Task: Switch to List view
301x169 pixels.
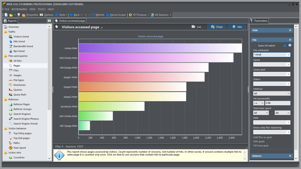Action: pos(197,27)
